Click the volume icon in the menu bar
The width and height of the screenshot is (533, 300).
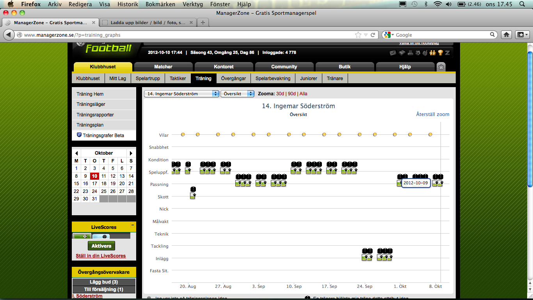click(448, 4)
